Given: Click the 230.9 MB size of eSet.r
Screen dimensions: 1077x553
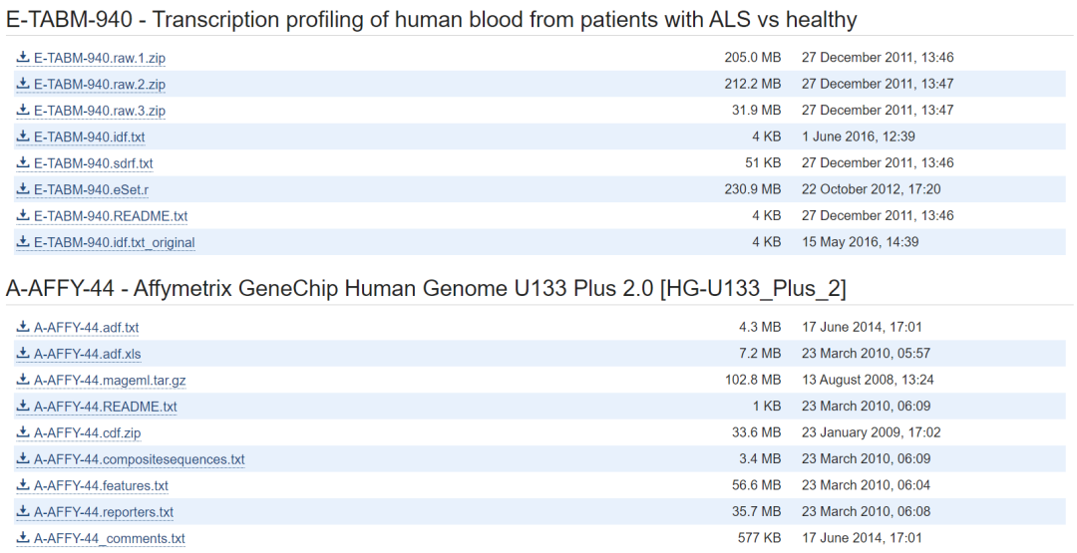Looking at the screenshot, I should pos(752,189).
